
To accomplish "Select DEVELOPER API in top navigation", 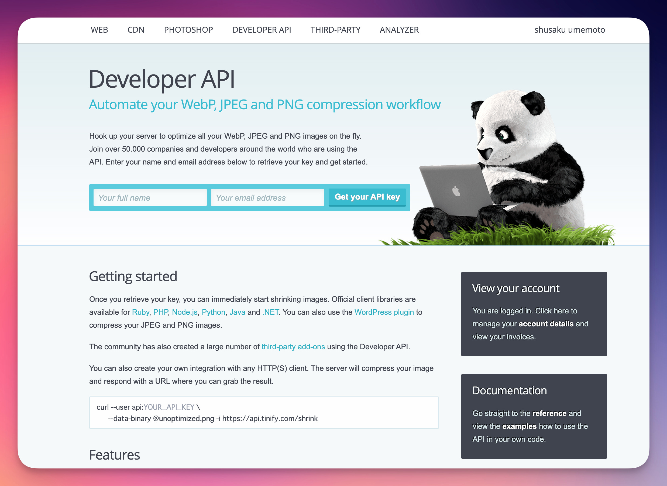I will pyautogui.click(x=262, y=30).
